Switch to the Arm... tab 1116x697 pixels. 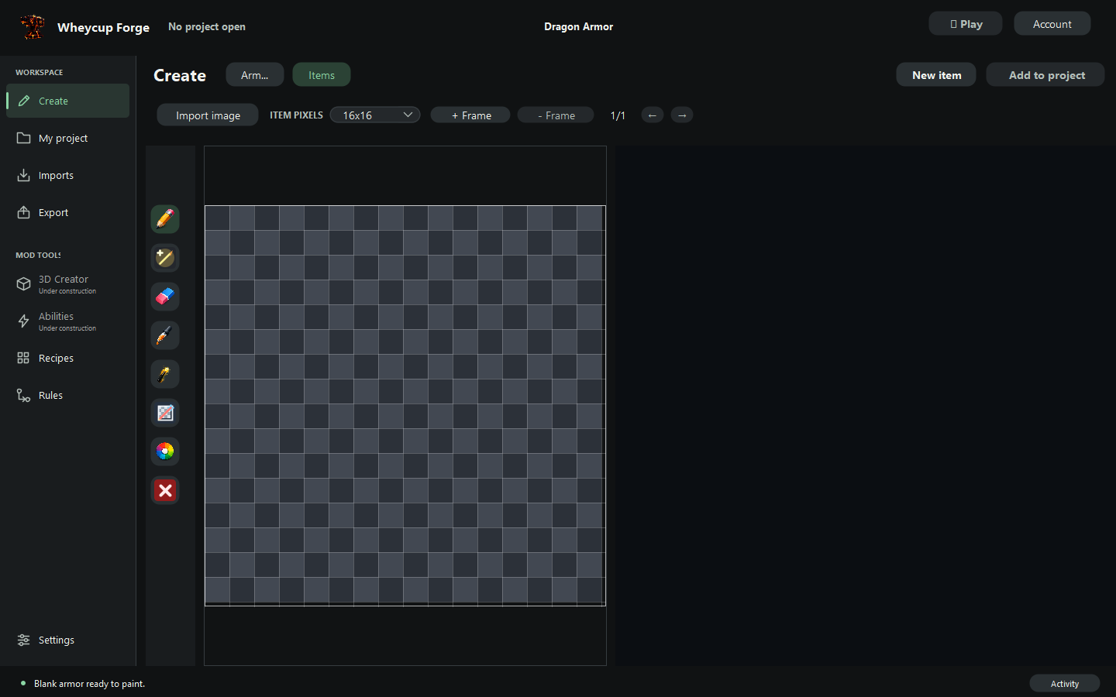[x=255, y=75]
